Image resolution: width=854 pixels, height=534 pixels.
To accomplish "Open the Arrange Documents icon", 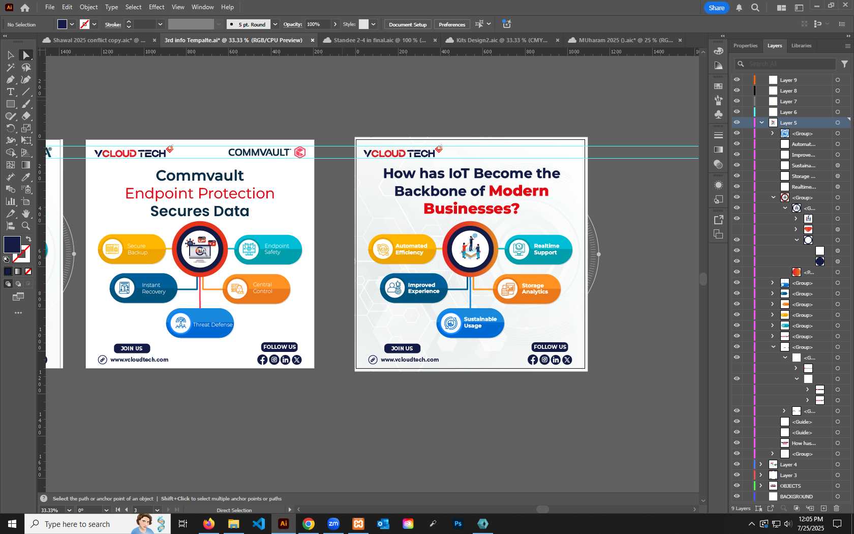I will coord(781,8).
